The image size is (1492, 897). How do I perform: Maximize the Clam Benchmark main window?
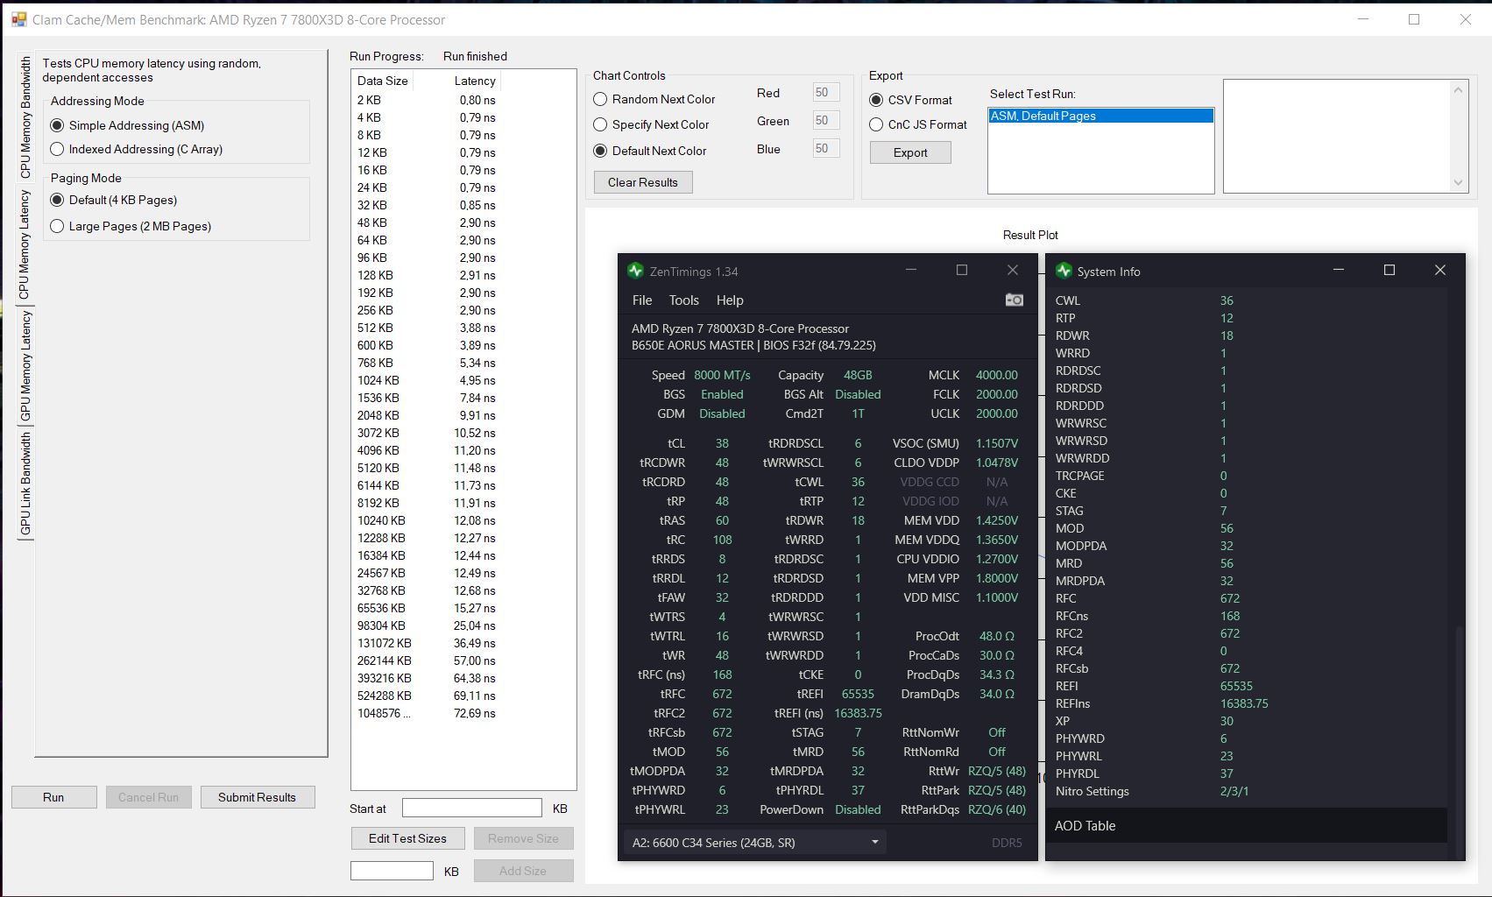tap(1414, 19)
